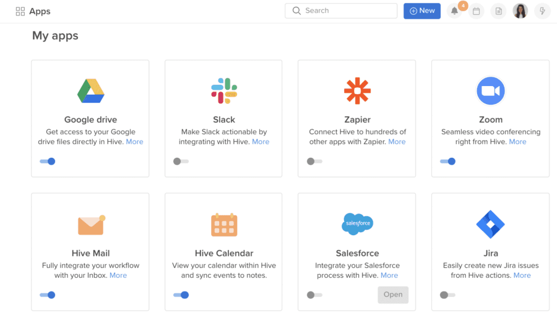The width and height of the screenshot is (557, 315).
Task: Open the notes document icon
Action: 498,11
